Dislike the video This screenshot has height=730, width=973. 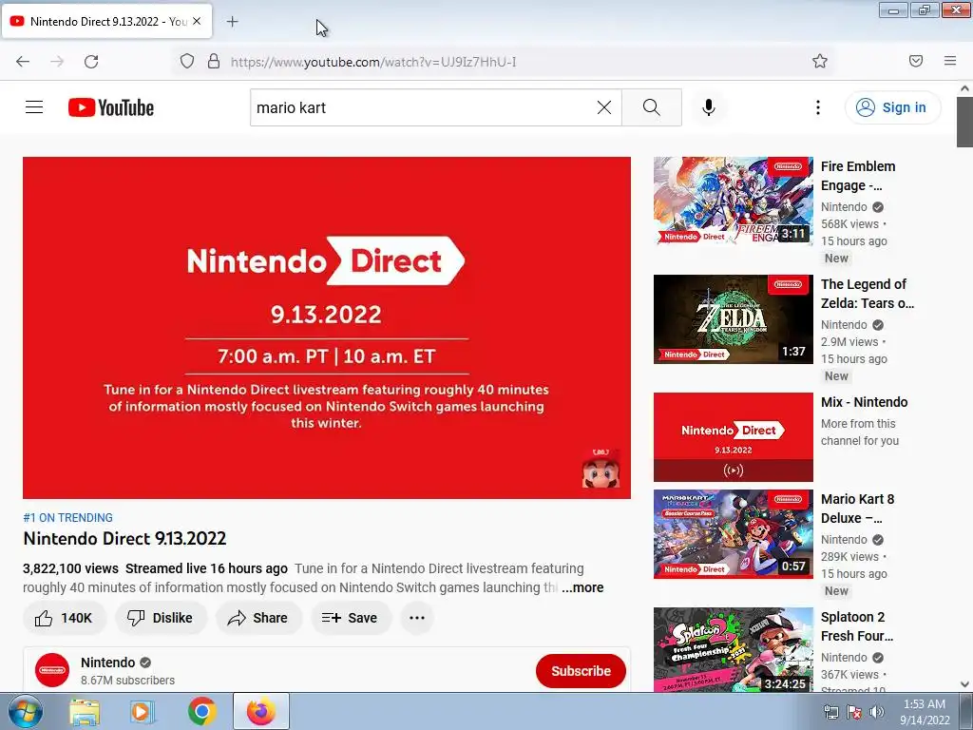click(161, 618)
